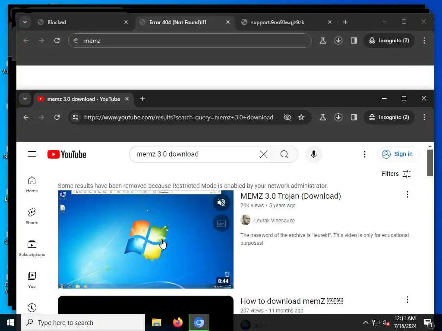Open Shorts in the YouTube sidebar
Screen dimensions: 442x331
(32, 216)
